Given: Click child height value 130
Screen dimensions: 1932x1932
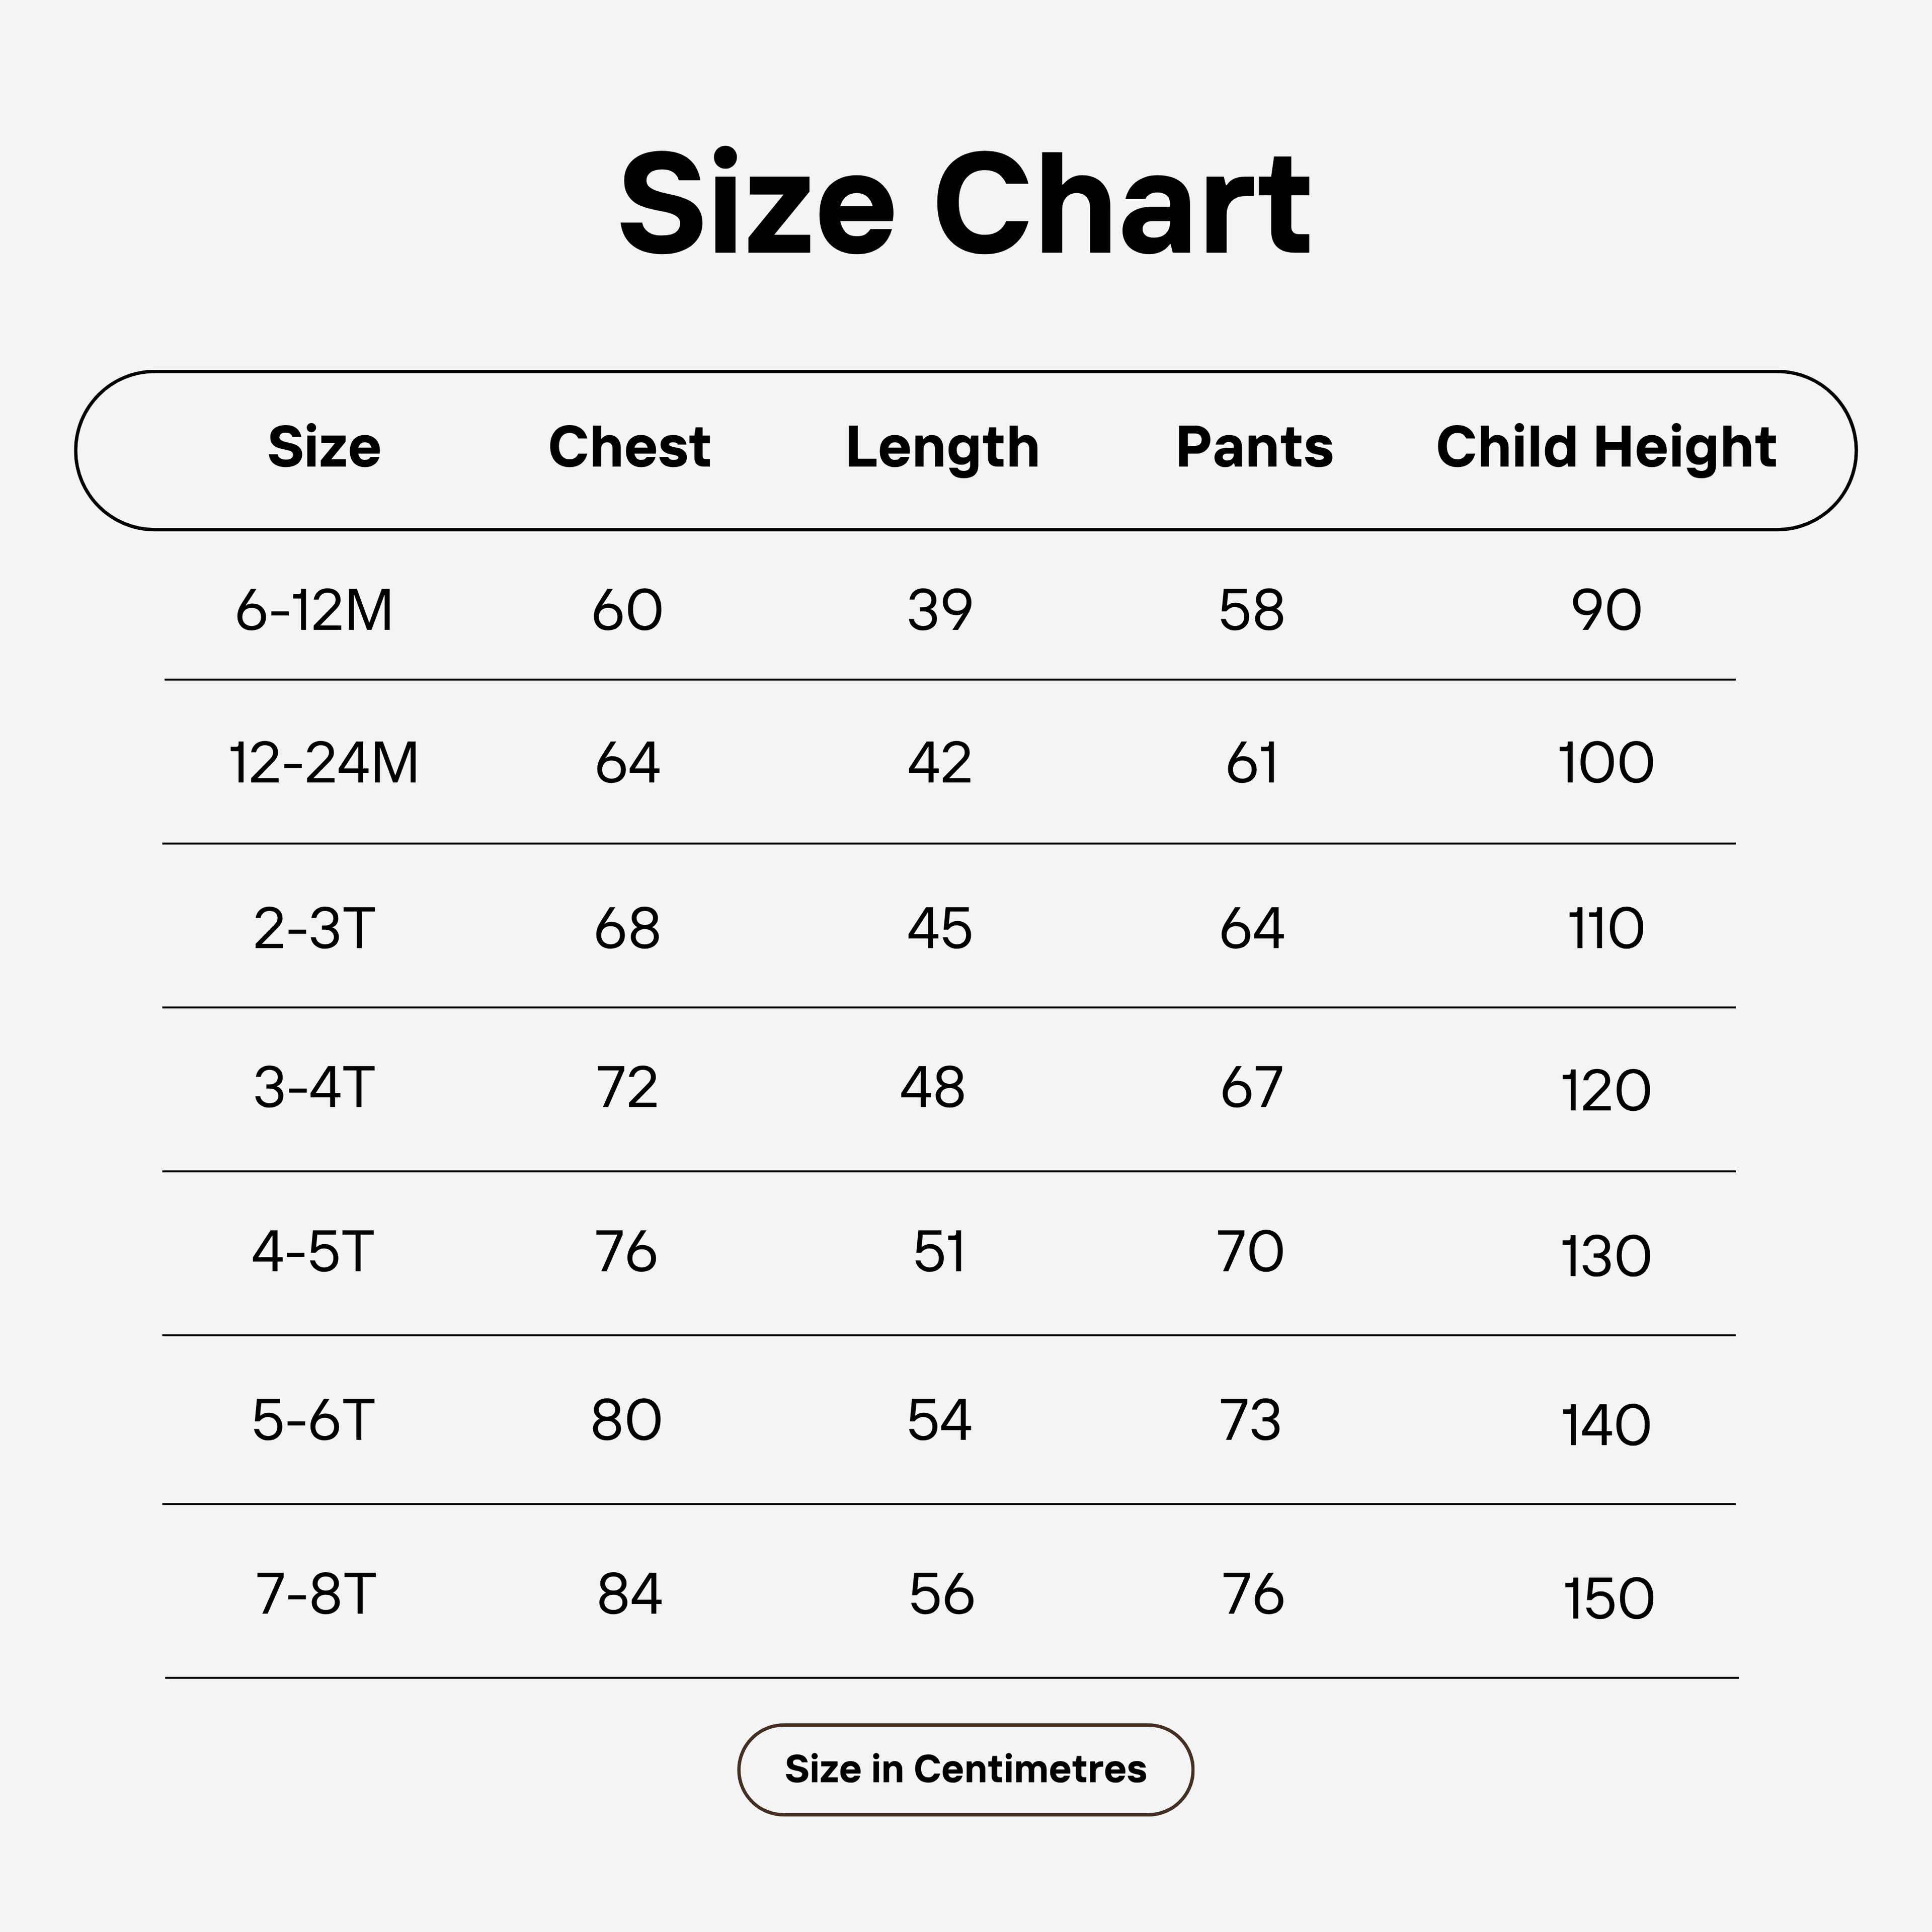Looking at the screenshot, I should coord(1606,1257).
